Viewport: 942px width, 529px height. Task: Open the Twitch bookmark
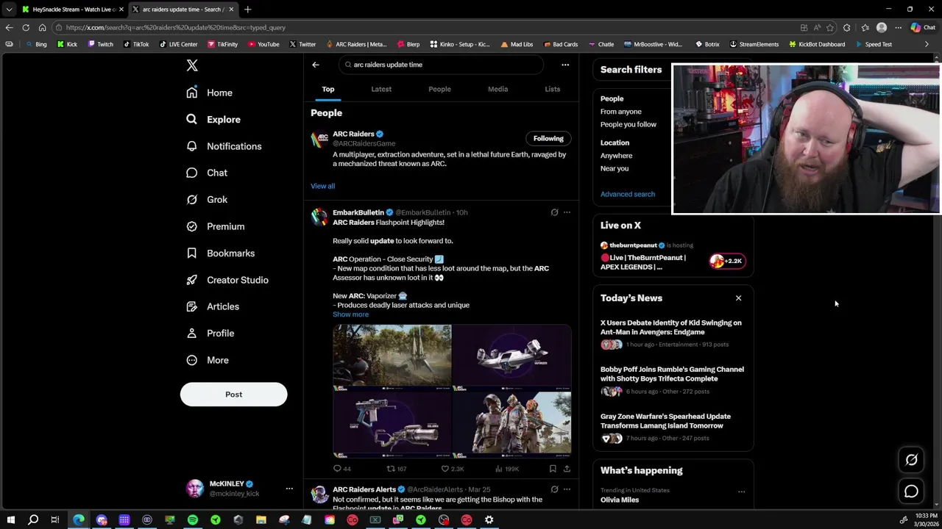pos(100,44)
